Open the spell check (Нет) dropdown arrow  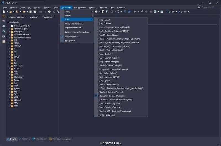176,12
